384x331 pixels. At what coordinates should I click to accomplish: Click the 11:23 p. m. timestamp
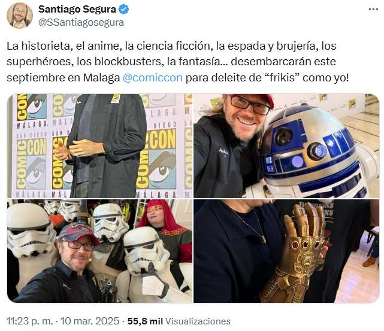29,321
